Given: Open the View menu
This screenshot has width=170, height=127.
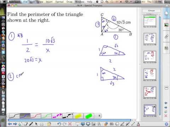Looking at the screenshot, I should coord(40,2).
